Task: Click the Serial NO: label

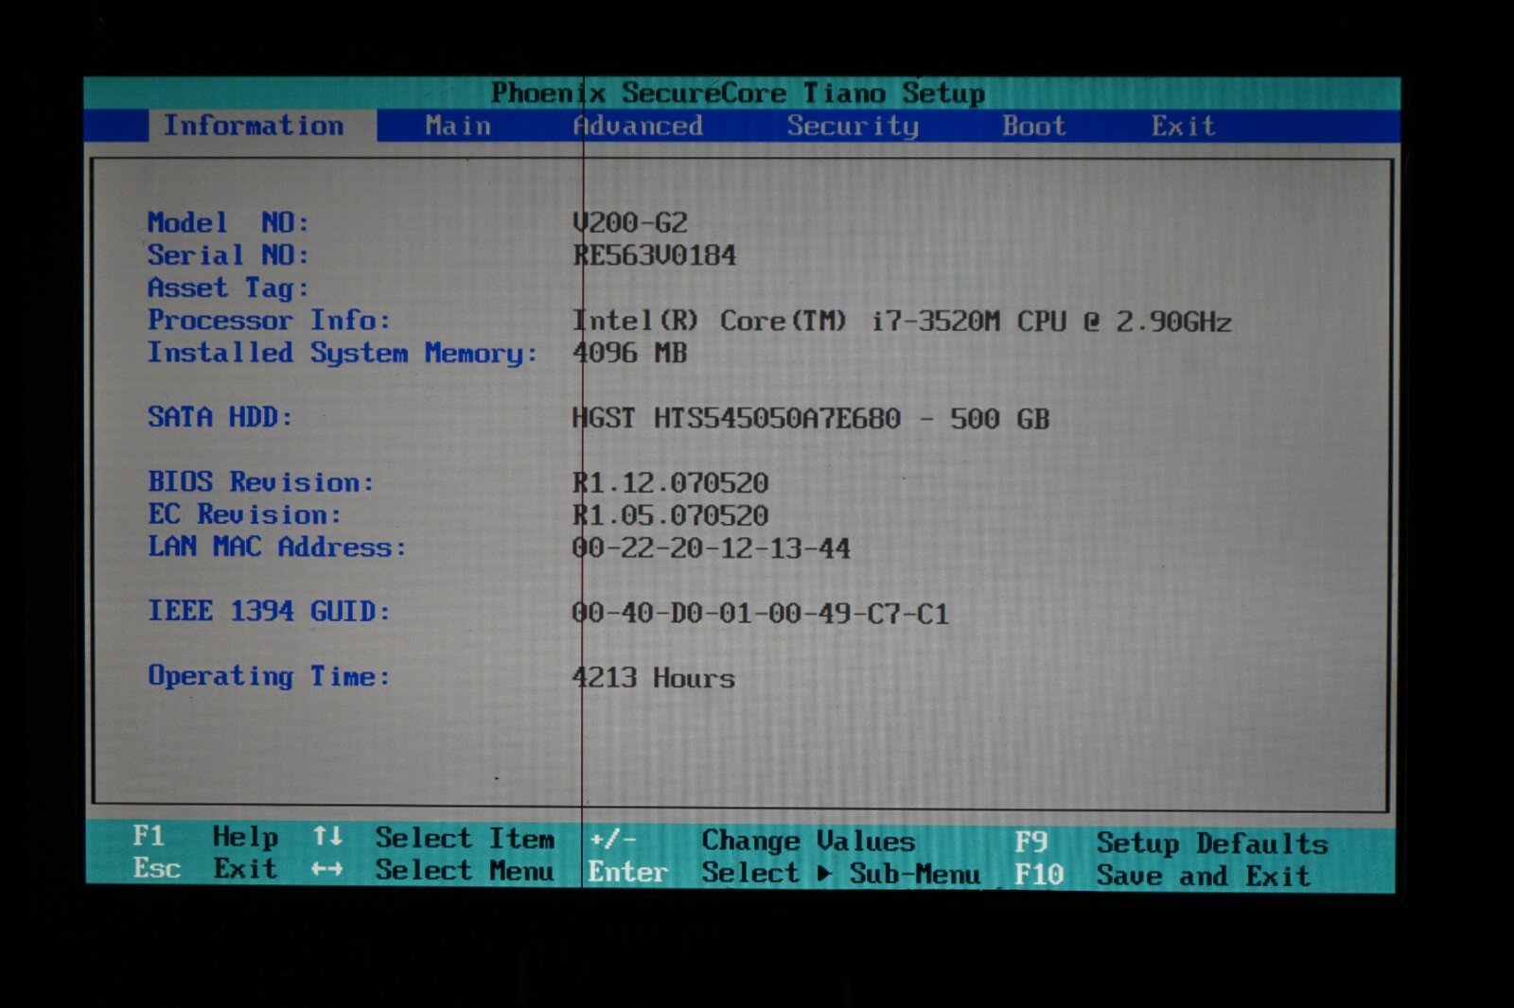Action: coord(228,255)
